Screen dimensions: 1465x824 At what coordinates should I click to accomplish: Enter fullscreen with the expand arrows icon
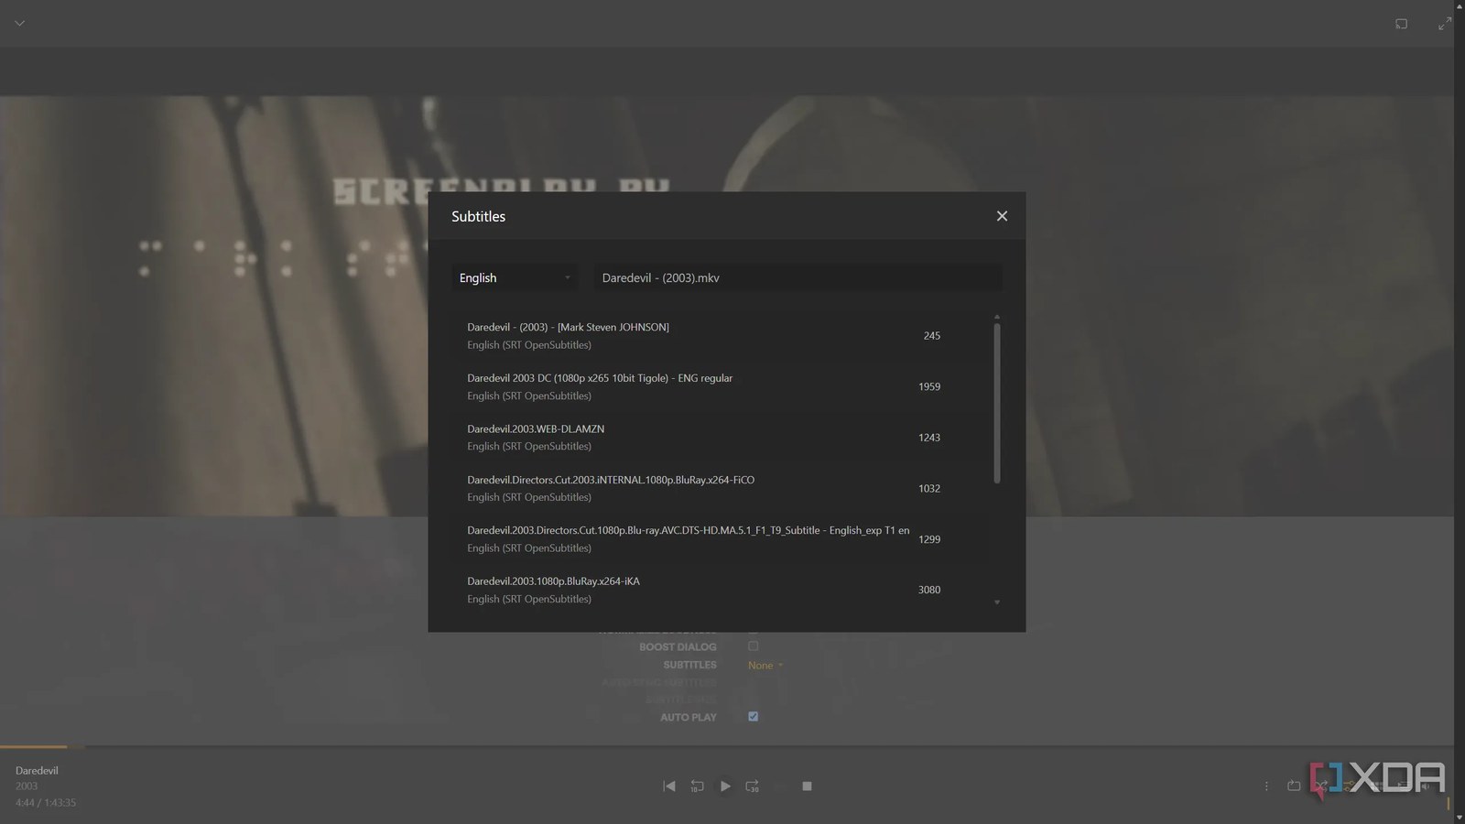click(x=1445, y=24)
